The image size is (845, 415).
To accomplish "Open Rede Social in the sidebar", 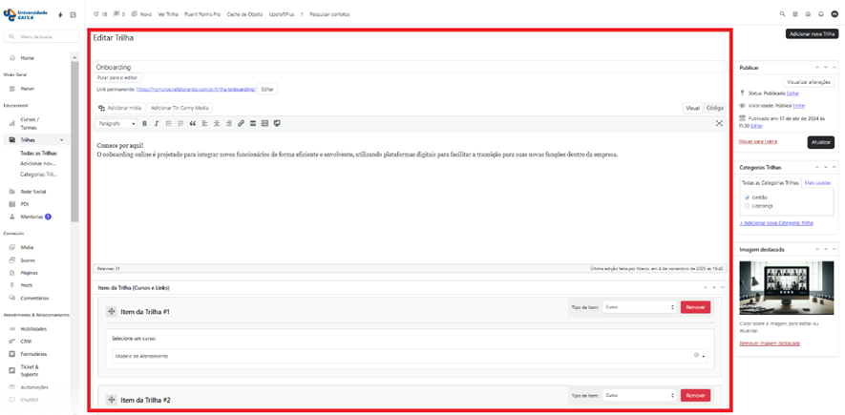I will click(32, 192).
